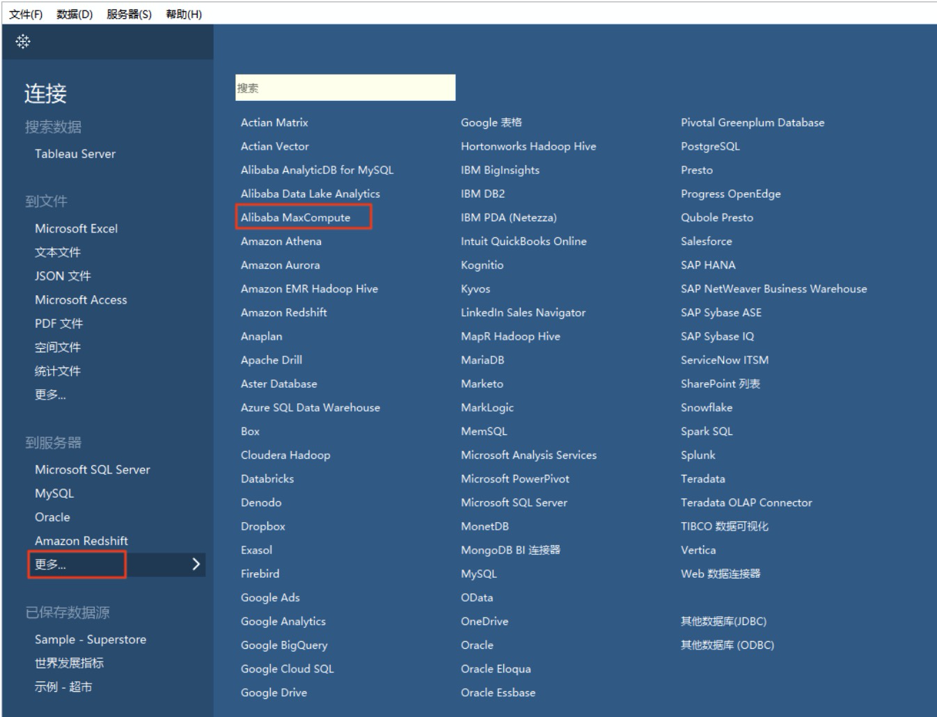Screen dimensions: 937x717
Task: Click the 搜索 connector search field
Action: click(x=345, y=88)
